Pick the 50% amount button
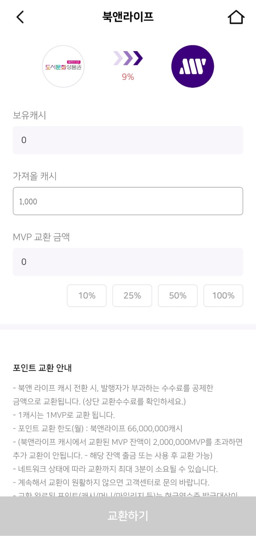256x536 pixels. pos(178,296)
